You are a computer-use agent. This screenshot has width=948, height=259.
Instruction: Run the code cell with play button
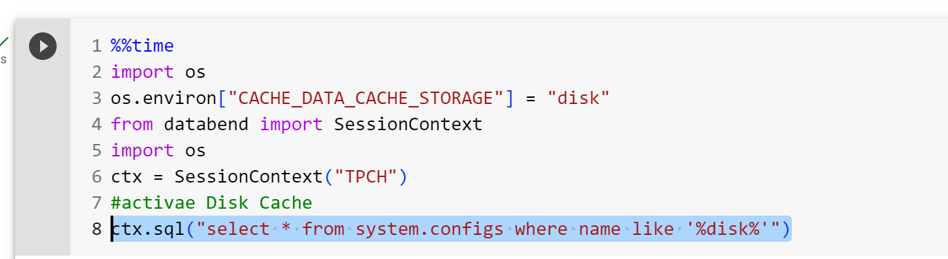[43, 46]
